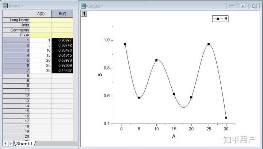Select graph layer 1 icon
Screen dimensions: 263x149
84,14
